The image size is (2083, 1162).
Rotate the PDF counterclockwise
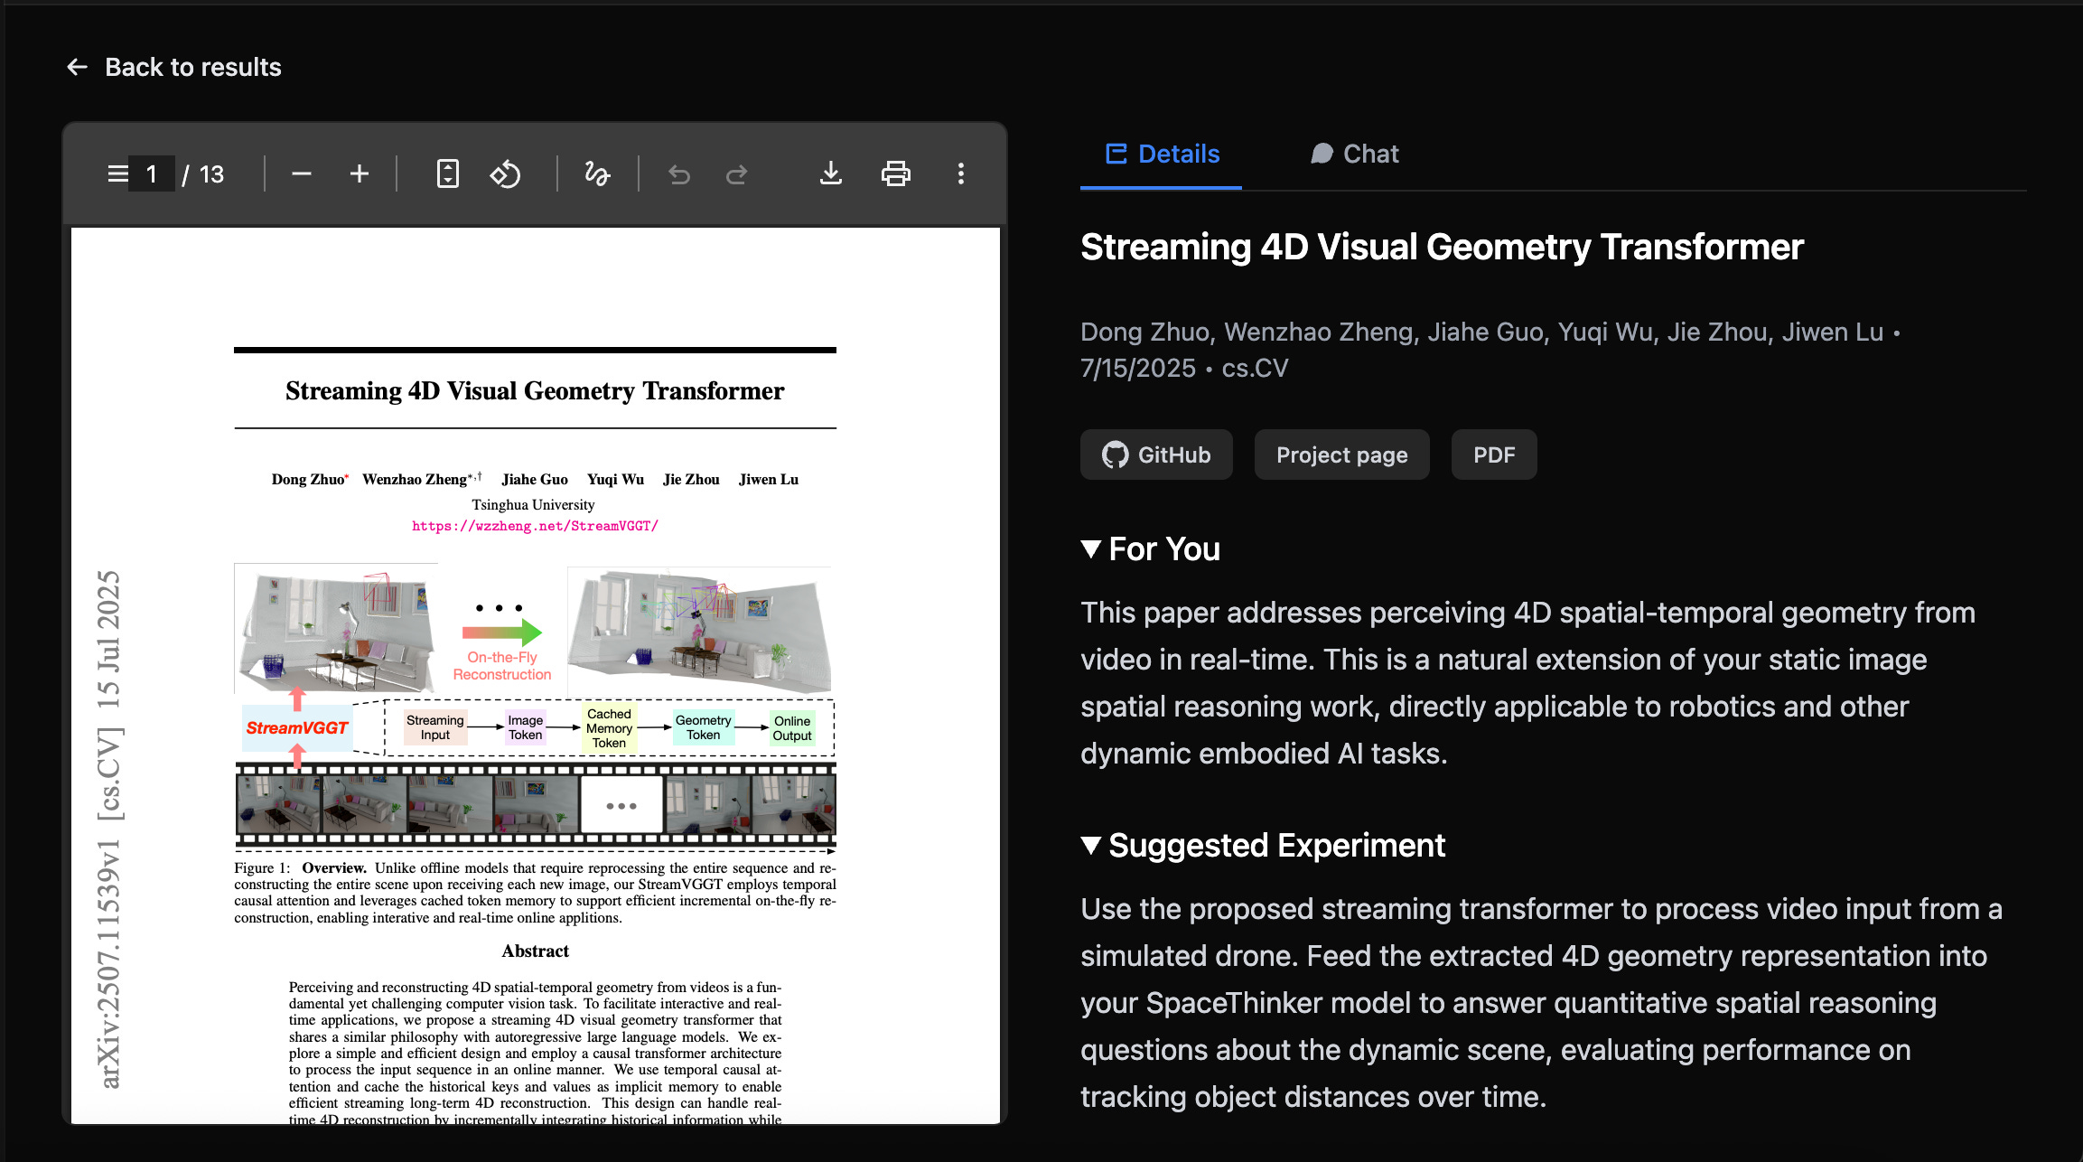505,173
